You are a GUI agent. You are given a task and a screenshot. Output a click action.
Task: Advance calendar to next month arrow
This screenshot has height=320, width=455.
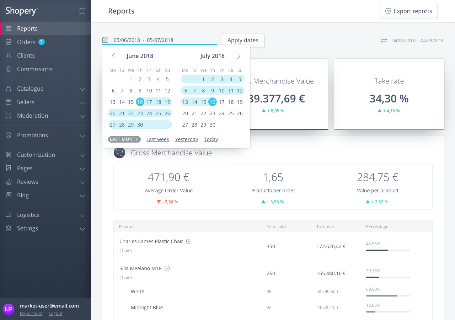(239, 56)
